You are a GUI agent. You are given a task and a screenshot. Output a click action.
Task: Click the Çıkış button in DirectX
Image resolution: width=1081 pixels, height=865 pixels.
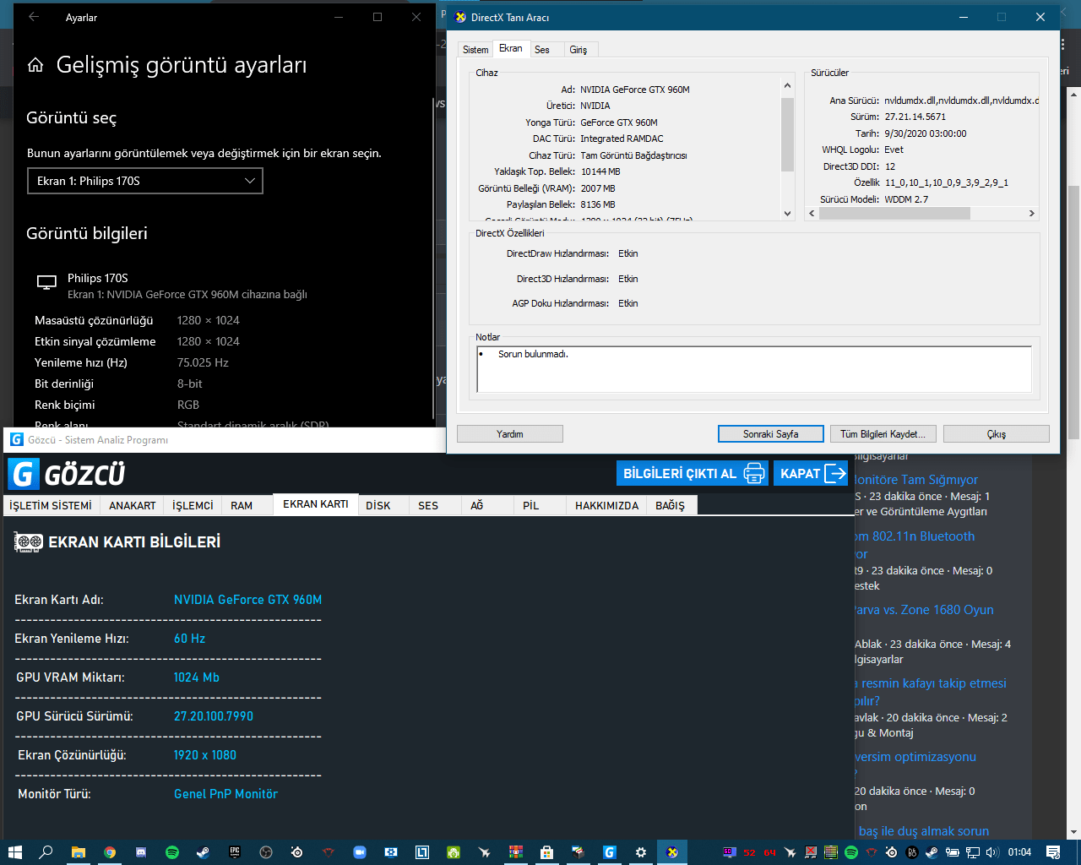pos(997,433)
